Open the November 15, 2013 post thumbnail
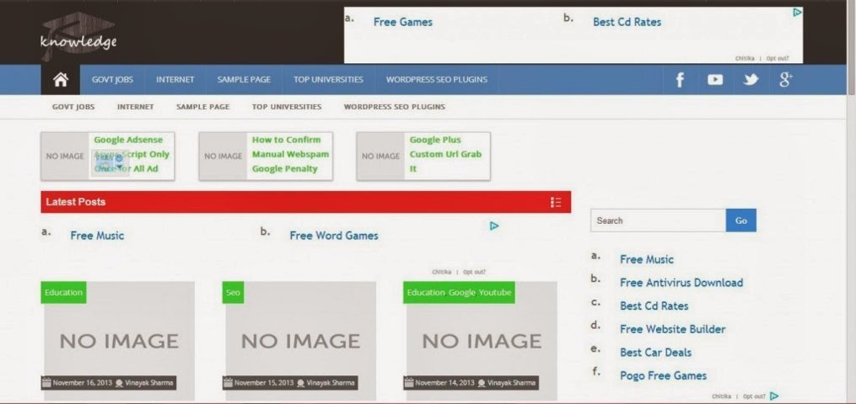856x404 pixels. coord(301,341)
